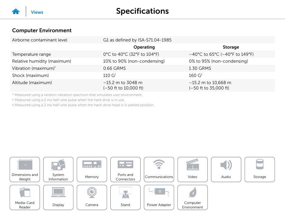Open the Audio speaker tile
The height and width of the screenshot is (215, 285).
(x=226, y=169)
